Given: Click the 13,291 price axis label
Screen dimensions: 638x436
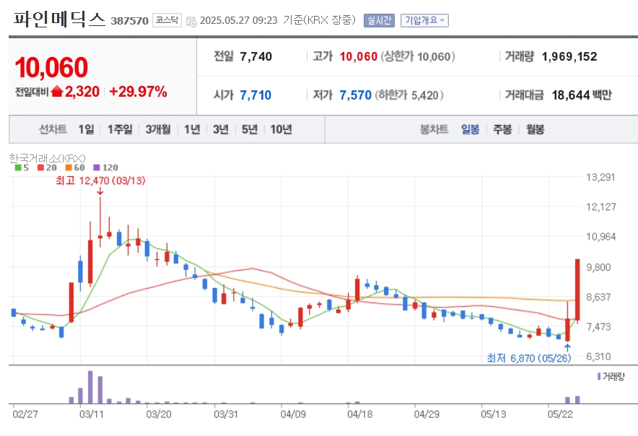Looking at the screenshot, I should coord(600,177).
